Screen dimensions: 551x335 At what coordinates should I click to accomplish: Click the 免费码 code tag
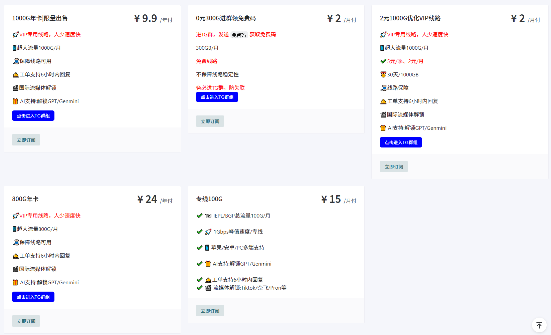click(239, 35)
